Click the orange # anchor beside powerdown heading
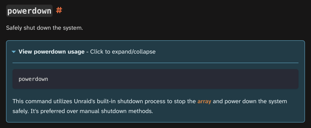This screenshot has width=311, height=128. point(59,10)
